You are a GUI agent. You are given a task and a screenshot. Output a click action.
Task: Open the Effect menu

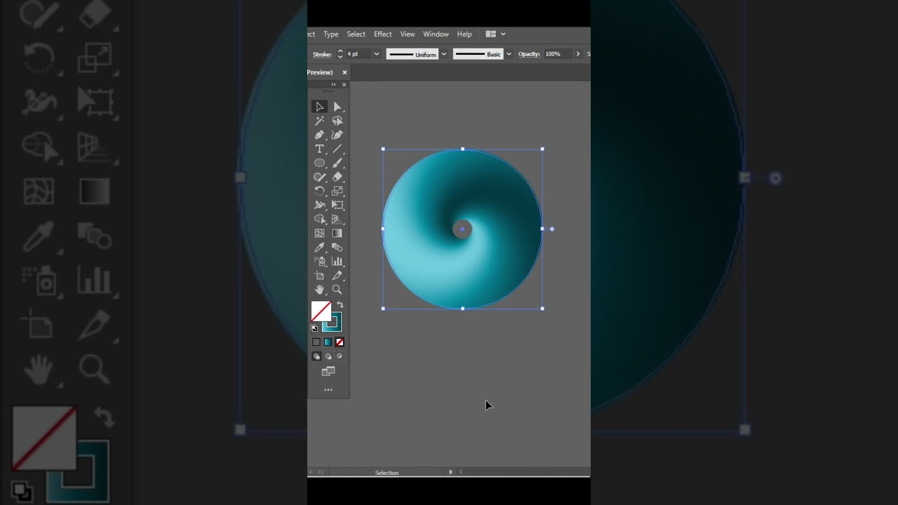[x=382, y=34]
